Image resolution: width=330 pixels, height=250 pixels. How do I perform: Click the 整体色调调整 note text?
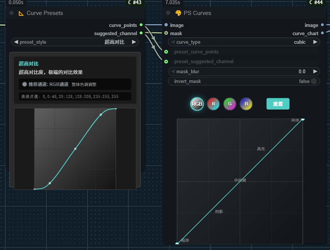click(84, 84)
